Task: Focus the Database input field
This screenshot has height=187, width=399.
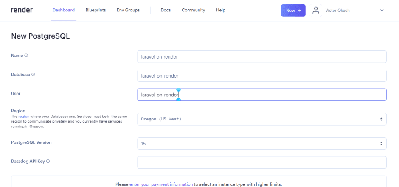Action: (262, 76)
